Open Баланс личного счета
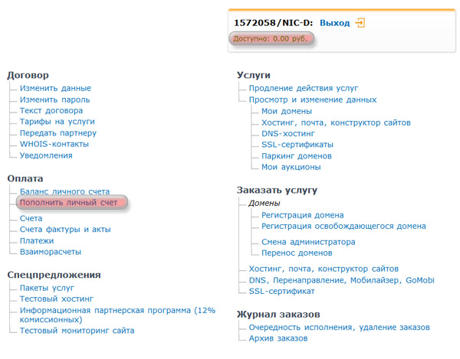The height and width of the screenshot is (359, 460). point(64,191)
